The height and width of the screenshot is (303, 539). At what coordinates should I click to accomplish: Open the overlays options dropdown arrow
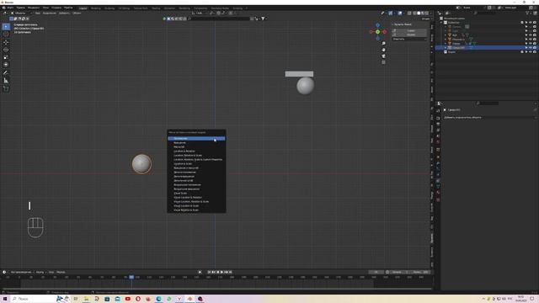coord(403,13)
